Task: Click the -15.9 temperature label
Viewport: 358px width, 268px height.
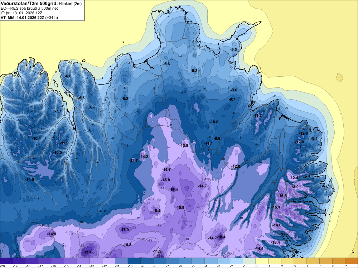Action: point(180,208)
